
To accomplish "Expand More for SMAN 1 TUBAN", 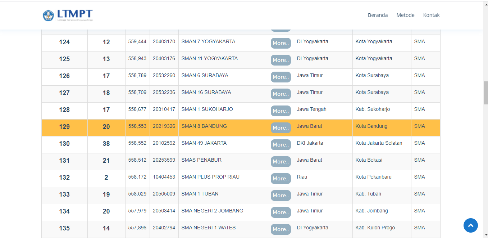I will pos(281,196).
